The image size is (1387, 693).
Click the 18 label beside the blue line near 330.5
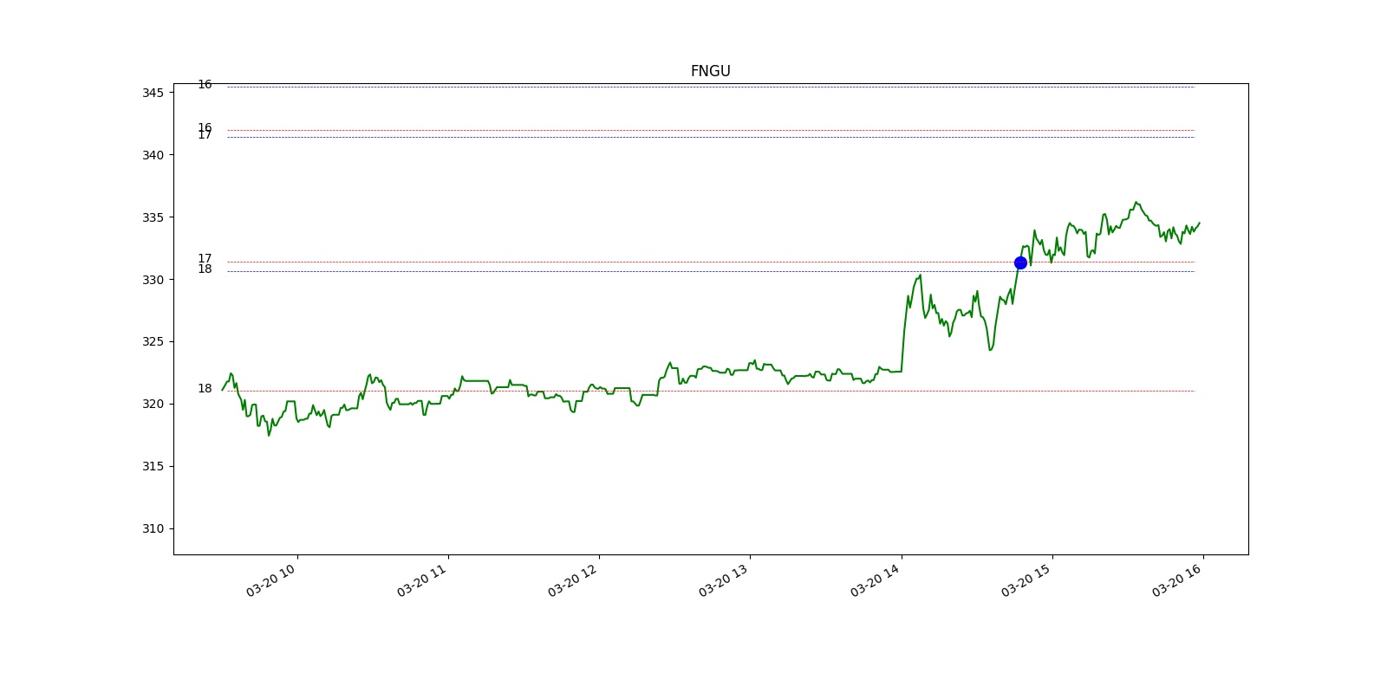(205, 269)
